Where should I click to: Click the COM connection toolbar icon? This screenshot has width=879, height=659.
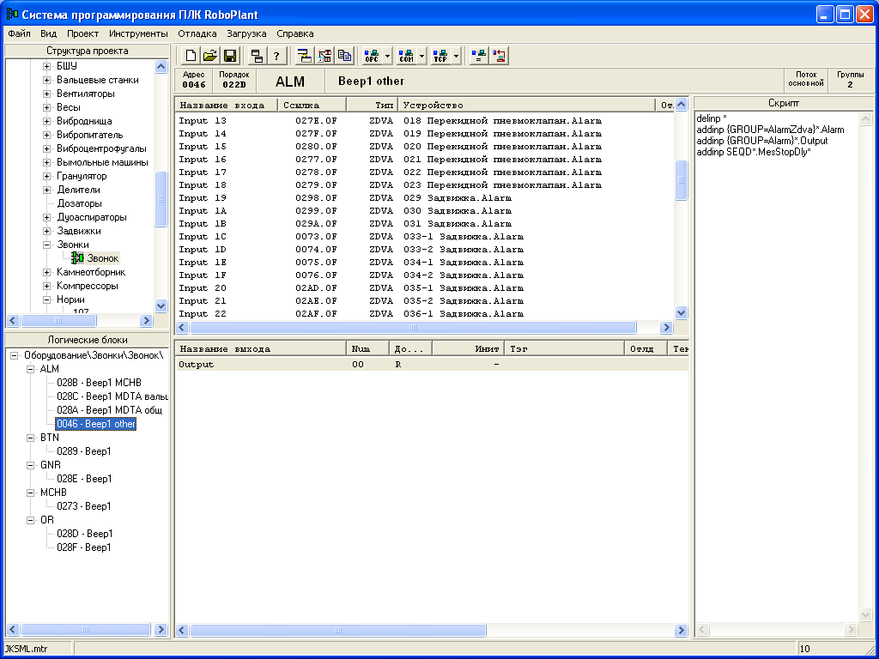point(406,56)
